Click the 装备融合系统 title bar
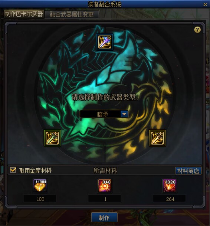Viewport: 210px width, 226px height. point(105,4)
